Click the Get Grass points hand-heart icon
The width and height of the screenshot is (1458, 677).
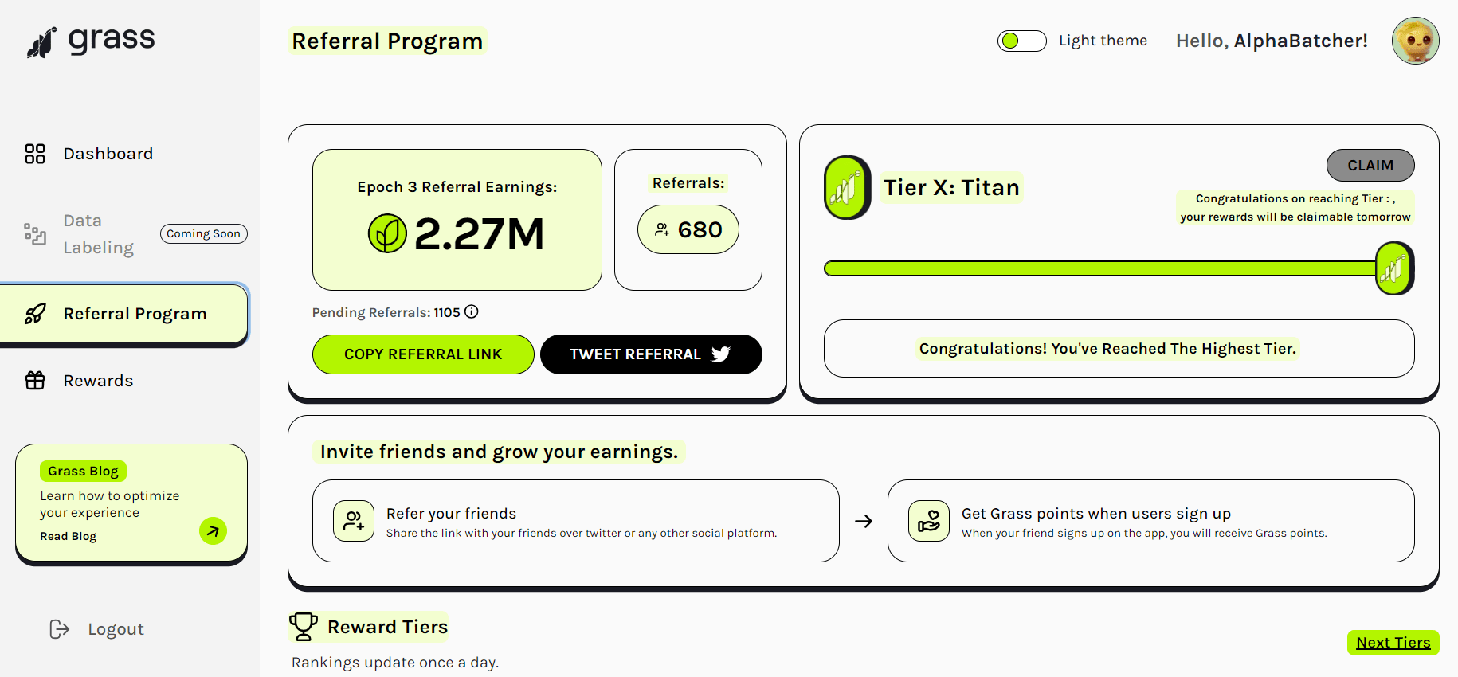(929, 521)
